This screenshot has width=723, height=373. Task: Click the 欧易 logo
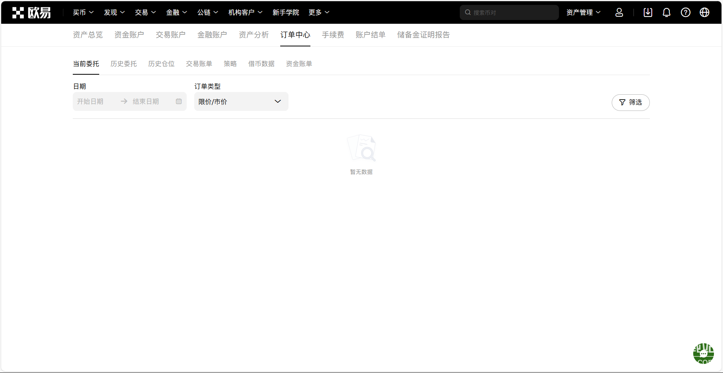click(32, 12)
